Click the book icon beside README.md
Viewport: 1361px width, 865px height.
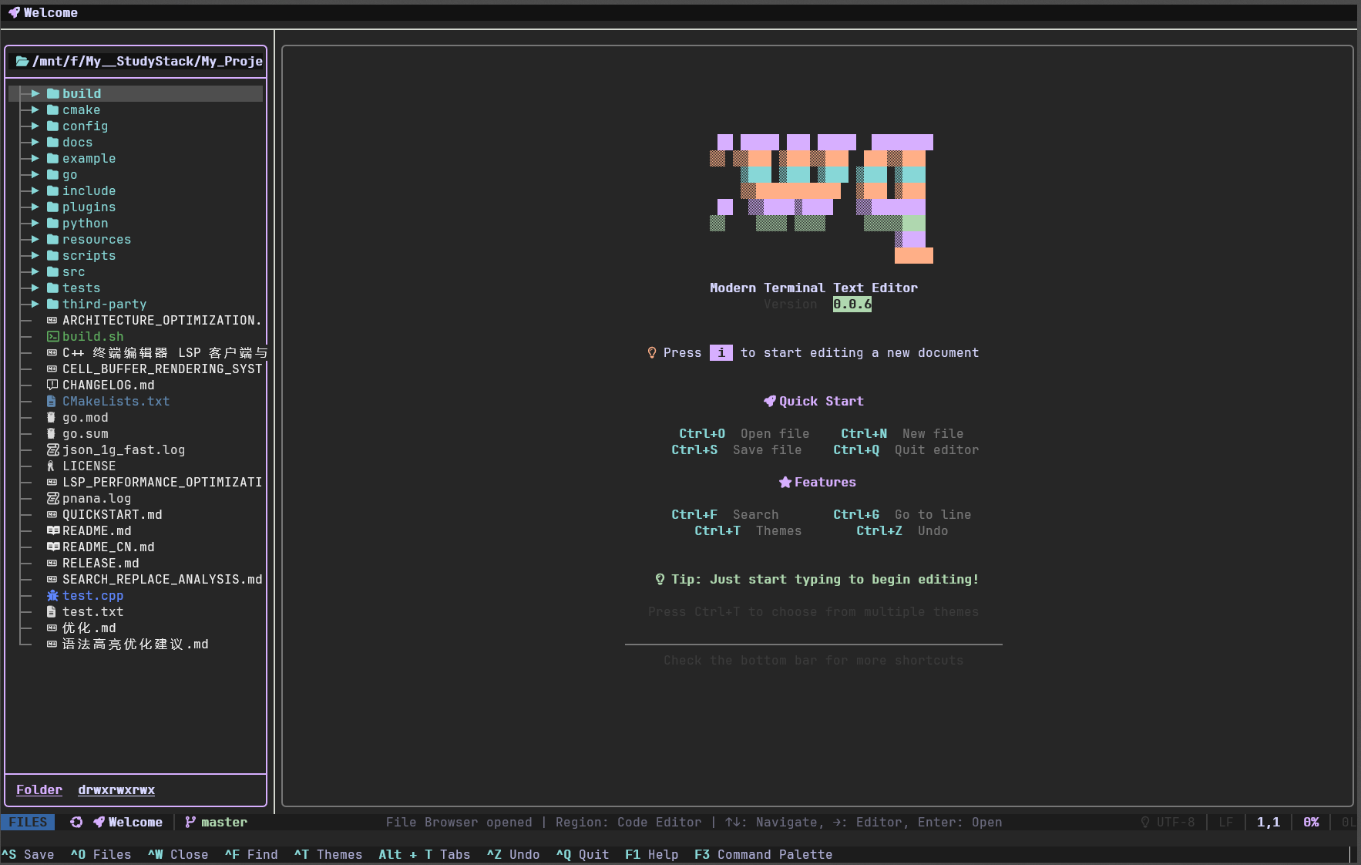click(52, 530)
